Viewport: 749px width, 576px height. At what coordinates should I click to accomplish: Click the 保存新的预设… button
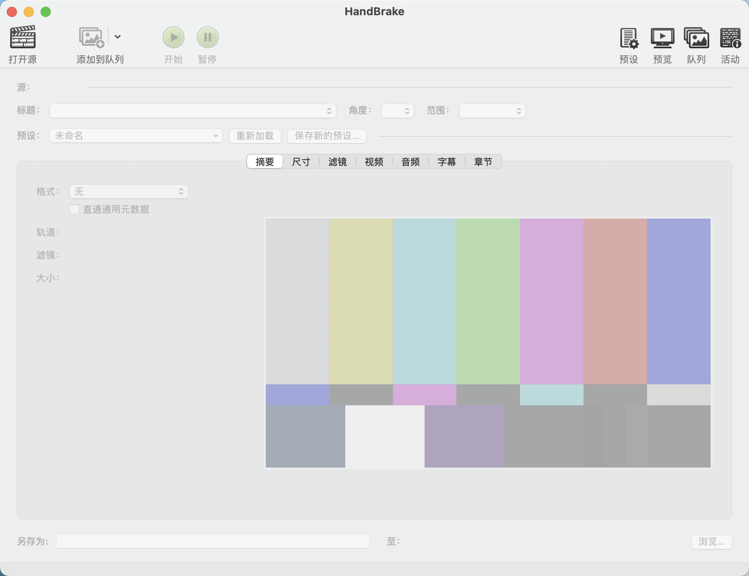[327, 136]
